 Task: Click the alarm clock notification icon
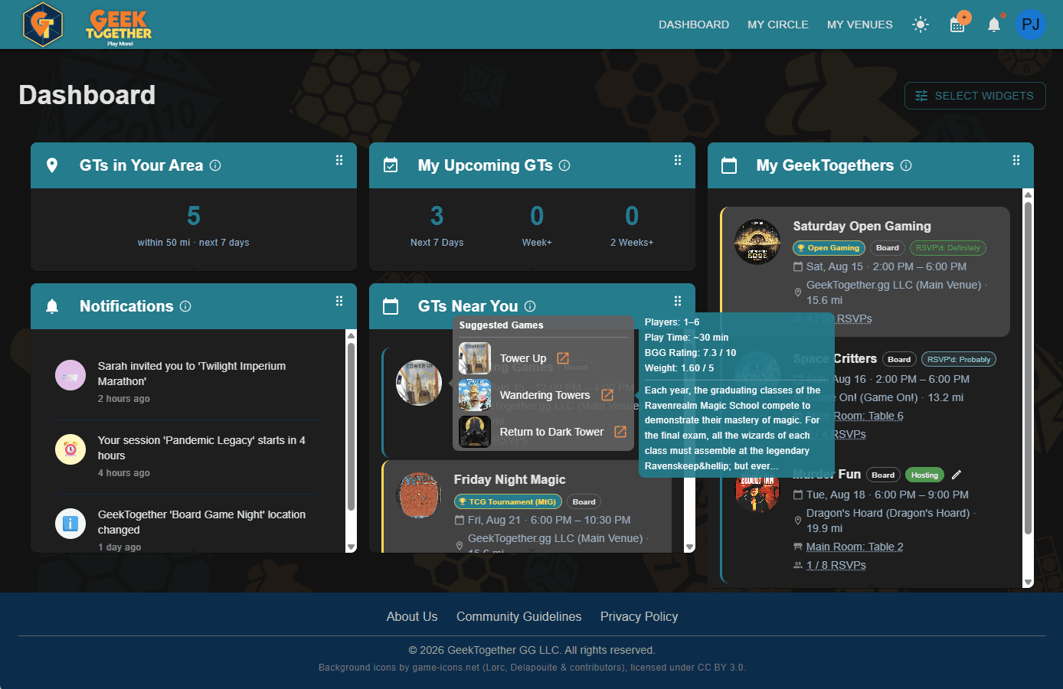click(x=70, y=449)
